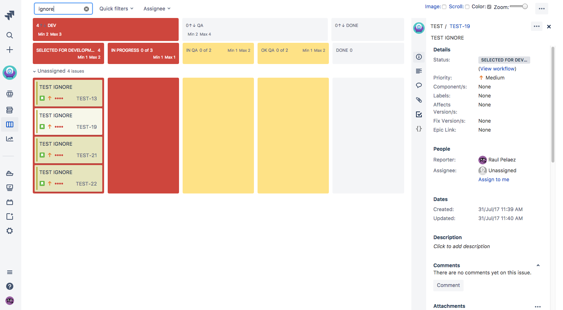Clear the search field text

[86, 9]
